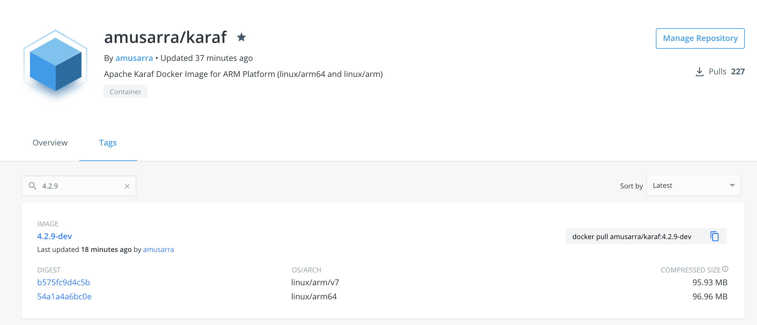Viewport: 757px width, 325px height.
Task: Click the pulls download icon
Action: 700,72
